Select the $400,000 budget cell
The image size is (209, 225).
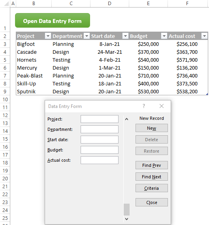[x=149, y=83]
